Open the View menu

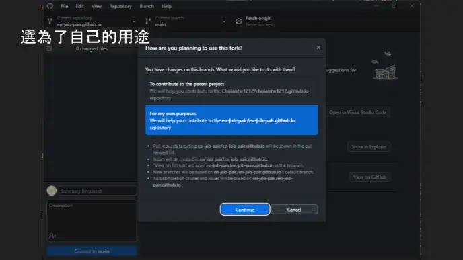96,6
